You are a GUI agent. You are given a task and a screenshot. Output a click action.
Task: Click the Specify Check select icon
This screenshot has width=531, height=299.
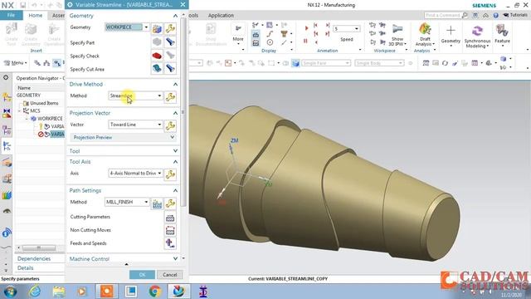[157, 56]
